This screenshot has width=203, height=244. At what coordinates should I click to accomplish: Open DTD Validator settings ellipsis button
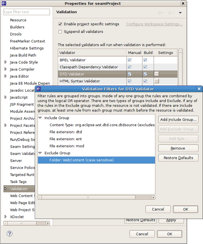pyautogui.click(x=157, y=74)
